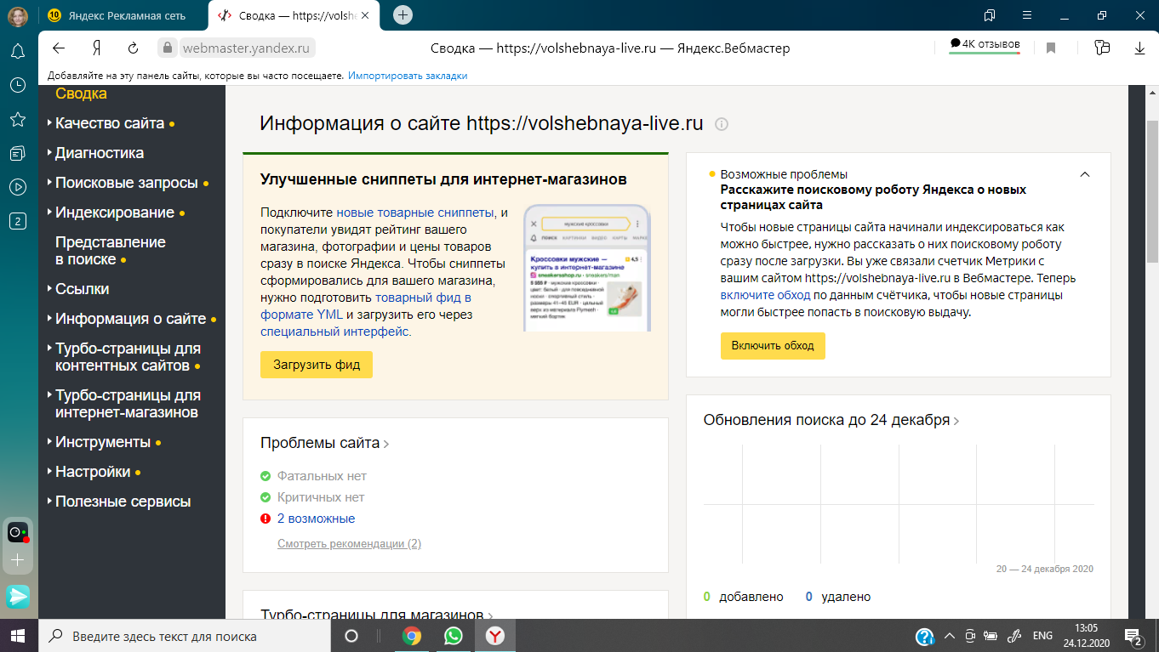Open bookmarks collections icon in title bar
The image size is (1159, 652).
coord(990,15)
